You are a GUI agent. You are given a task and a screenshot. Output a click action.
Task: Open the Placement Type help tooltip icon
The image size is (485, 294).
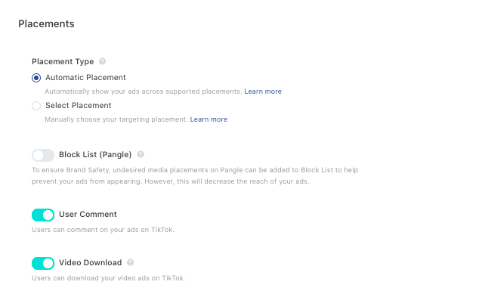(102, 61)
